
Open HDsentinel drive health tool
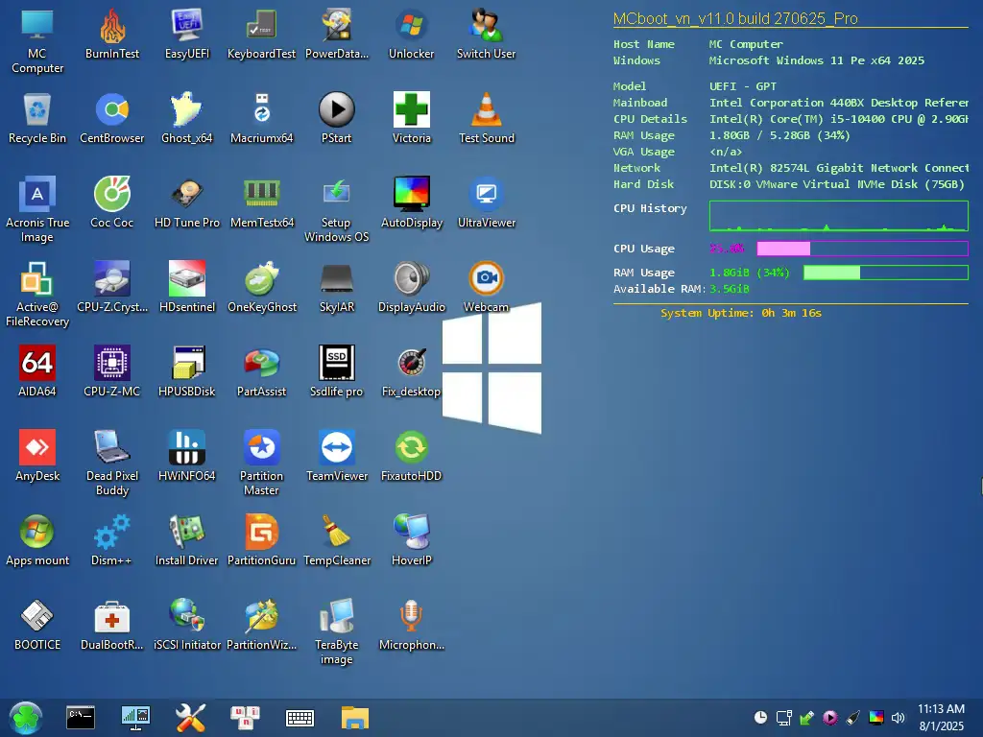[x=186, y=279]
